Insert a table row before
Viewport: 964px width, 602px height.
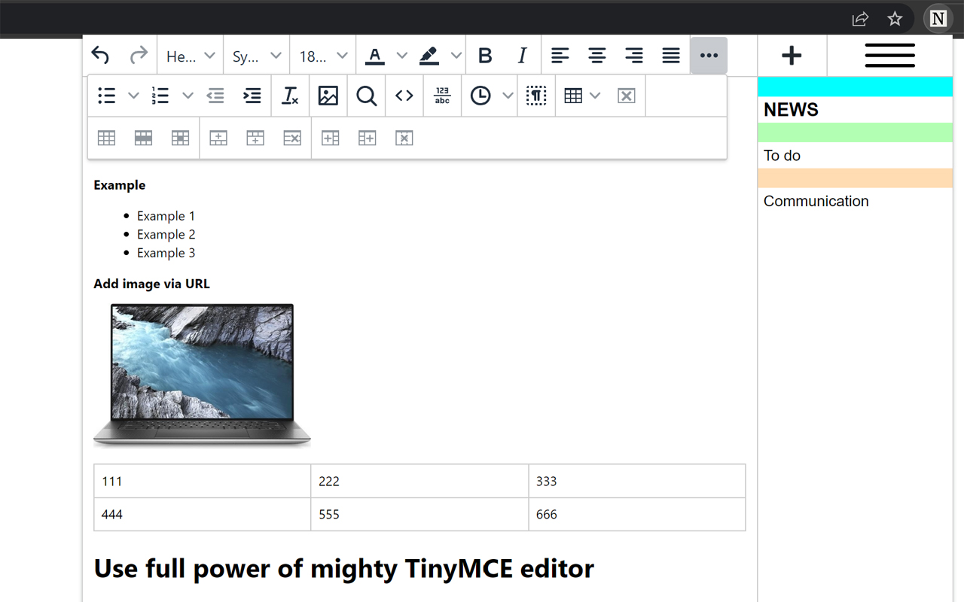[218, 138]
